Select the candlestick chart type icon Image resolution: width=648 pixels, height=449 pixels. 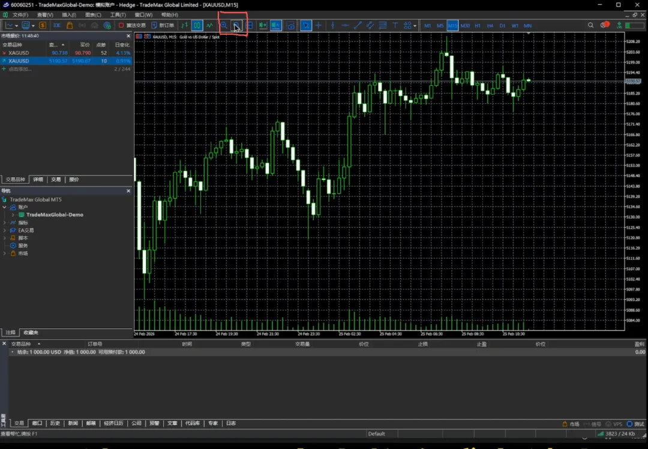pyautogui.click(x=197, y=26)
